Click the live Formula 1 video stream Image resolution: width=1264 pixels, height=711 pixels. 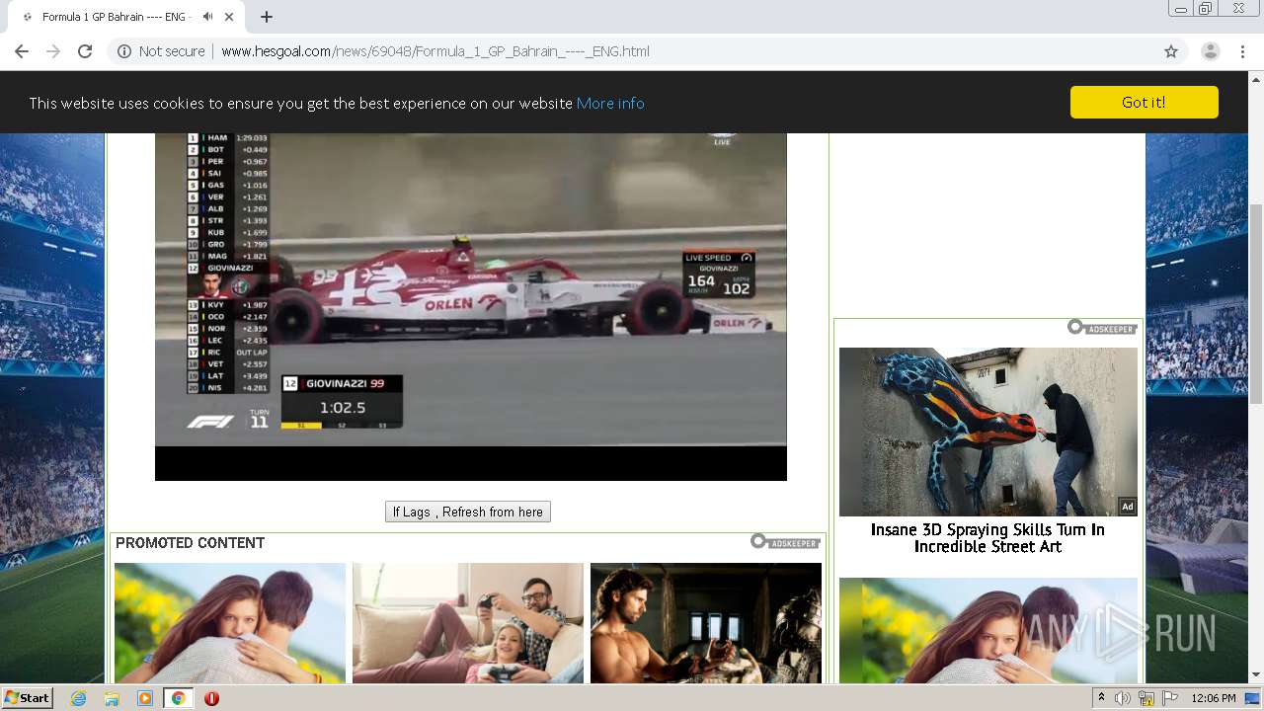[471, 306]
